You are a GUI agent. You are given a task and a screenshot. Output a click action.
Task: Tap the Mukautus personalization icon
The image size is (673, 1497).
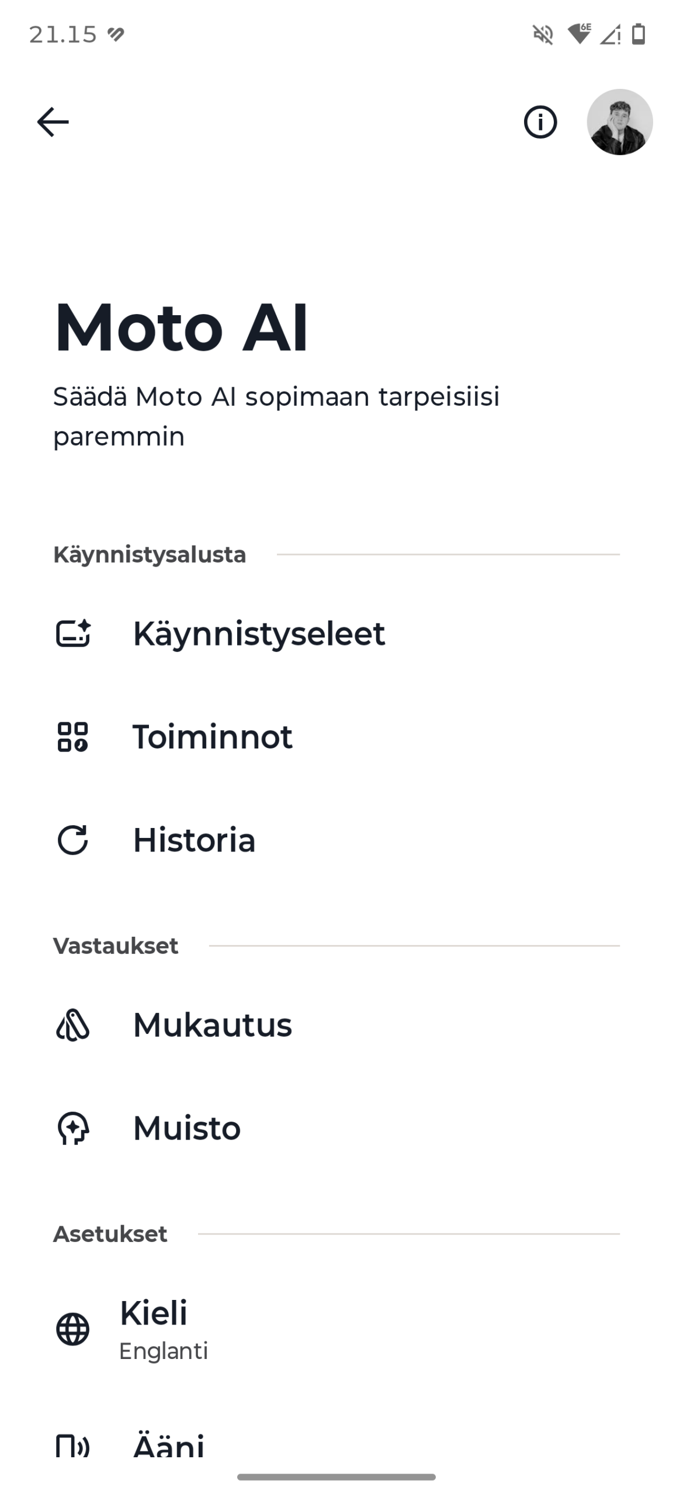click(x=73, y=1025)
